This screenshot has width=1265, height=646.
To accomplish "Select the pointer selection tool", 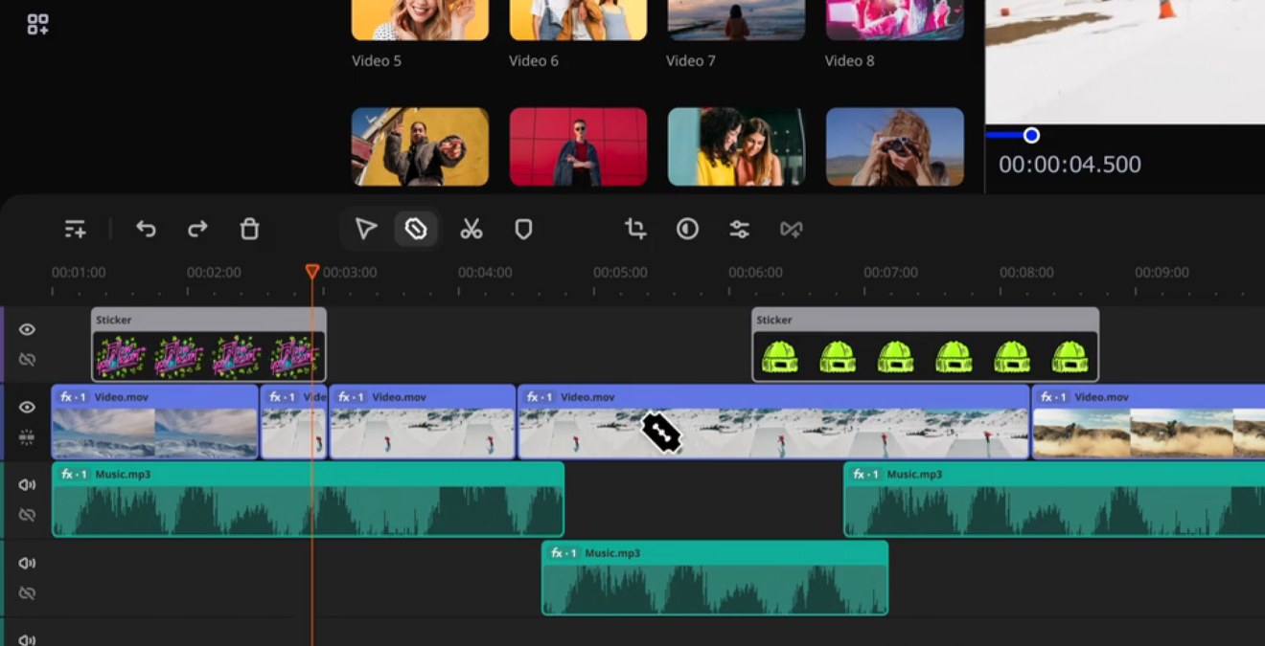I will coord(365,229).
